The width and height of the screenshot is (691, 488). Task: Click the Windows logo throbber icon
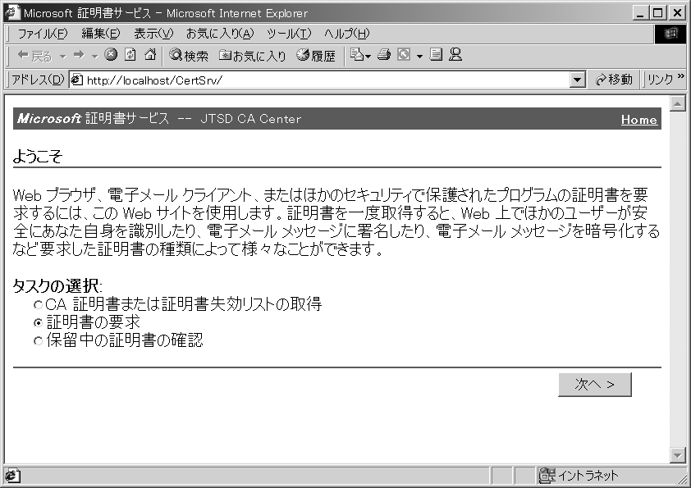670,34
